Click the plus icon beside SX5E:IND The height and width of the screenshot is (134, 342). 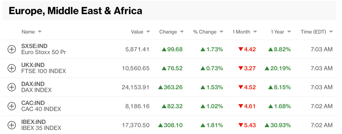[12, 49]
